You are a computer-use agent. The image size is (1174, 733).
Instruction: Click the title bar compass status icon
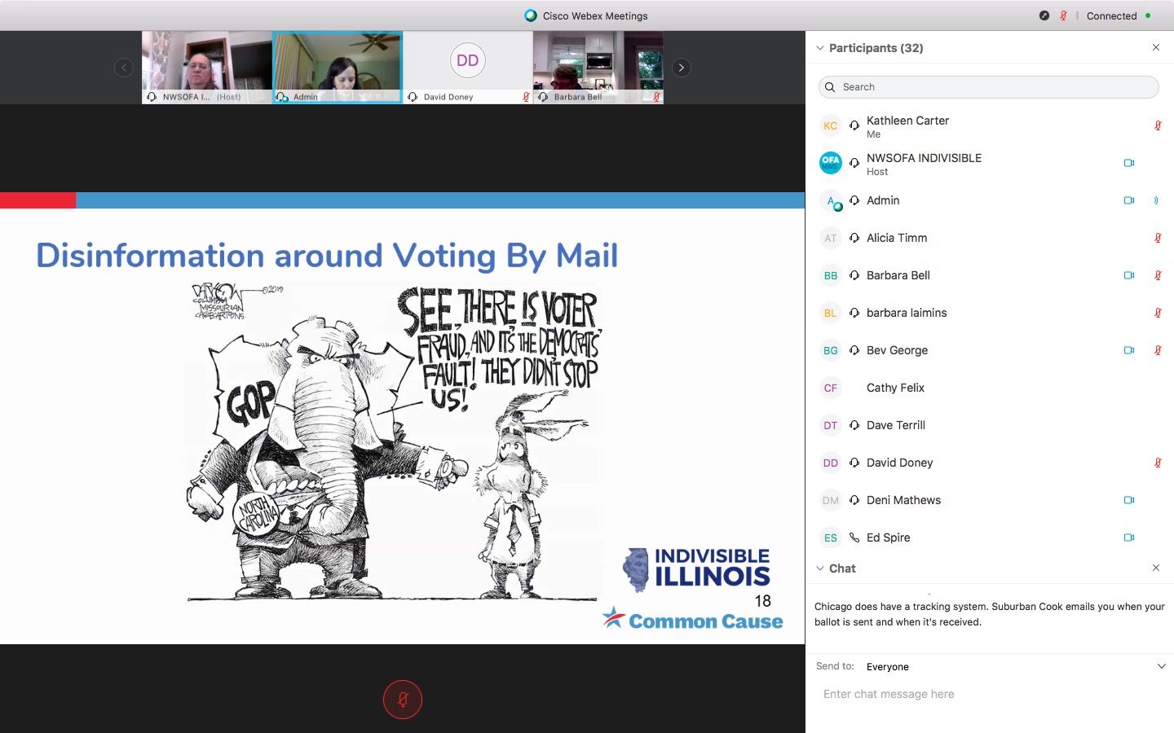(1044, 15)
